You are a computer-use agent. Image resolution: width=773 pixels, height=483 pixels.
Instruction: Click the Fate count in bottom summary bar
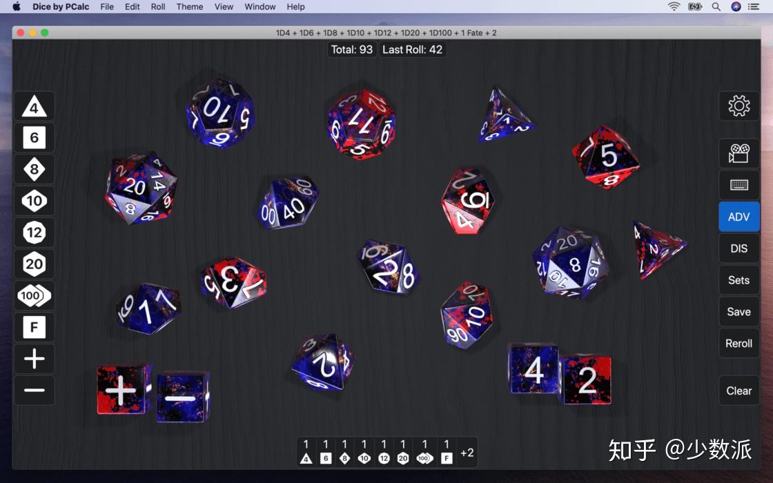(447, 452)
